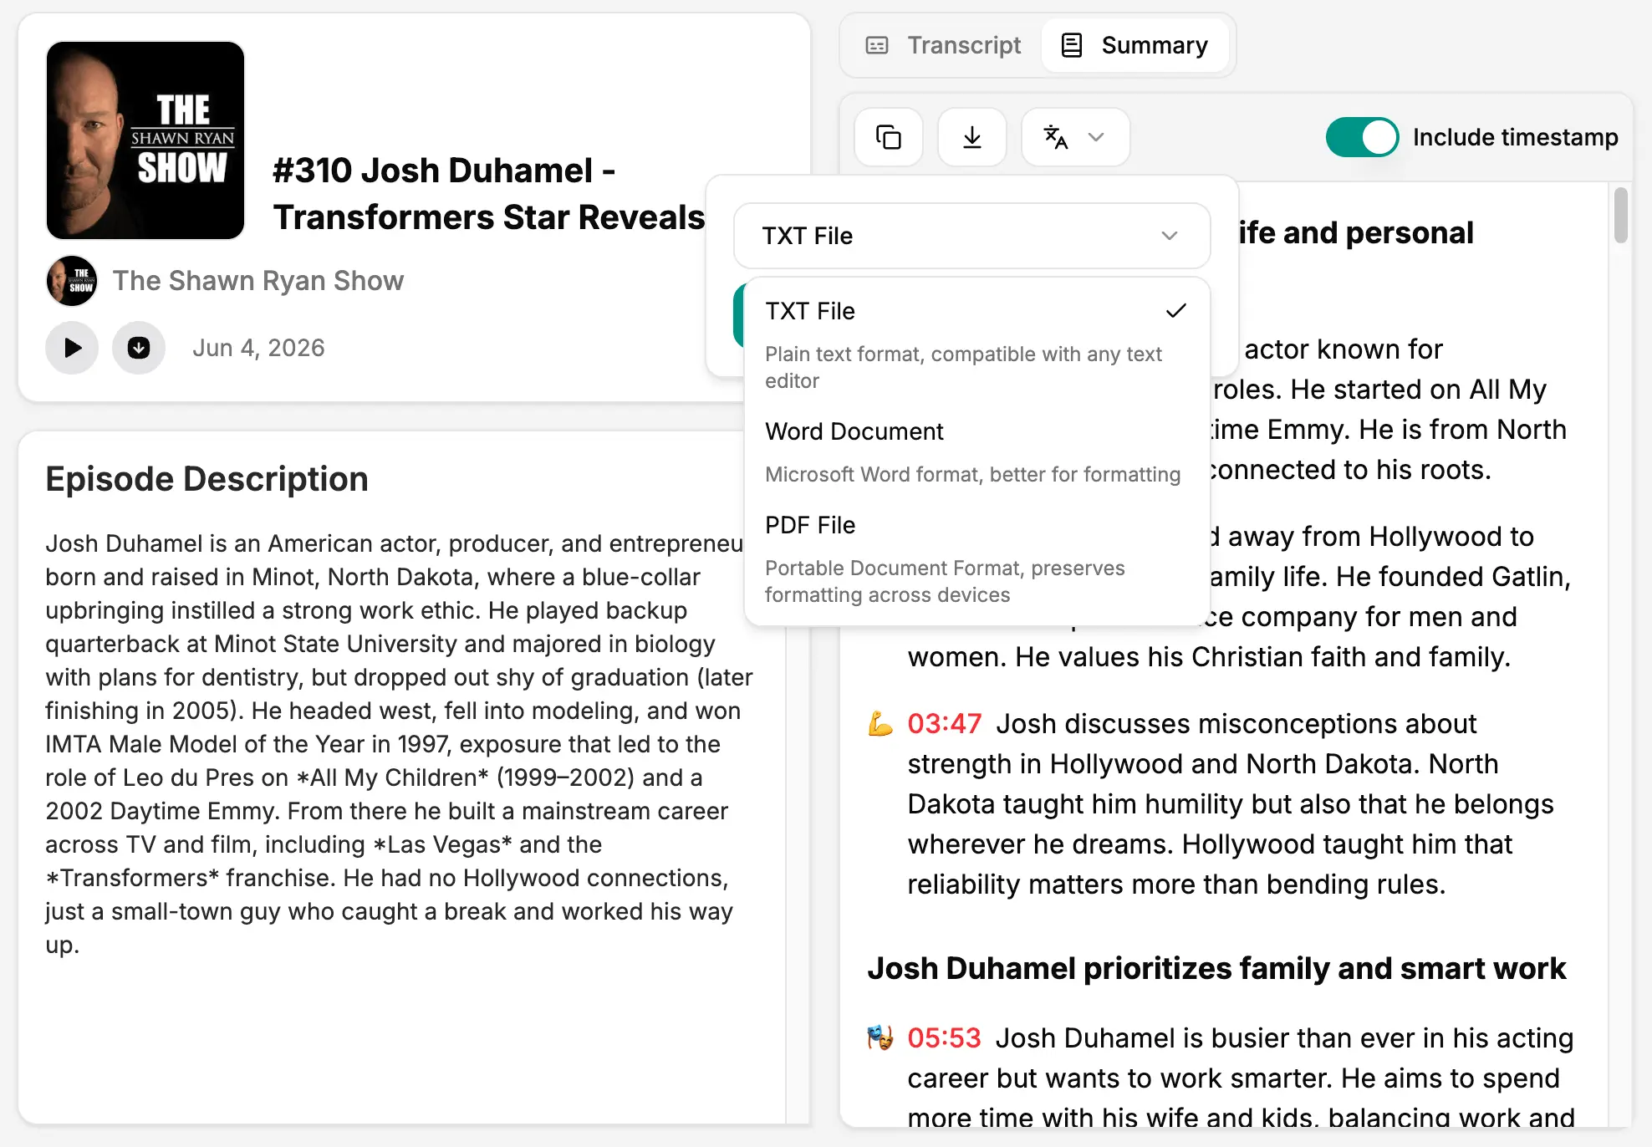The width and height of the screenshot is (1652, 1147).
Task: Click the small Shawn Ryan Show avatar
Action: point(72,281)
